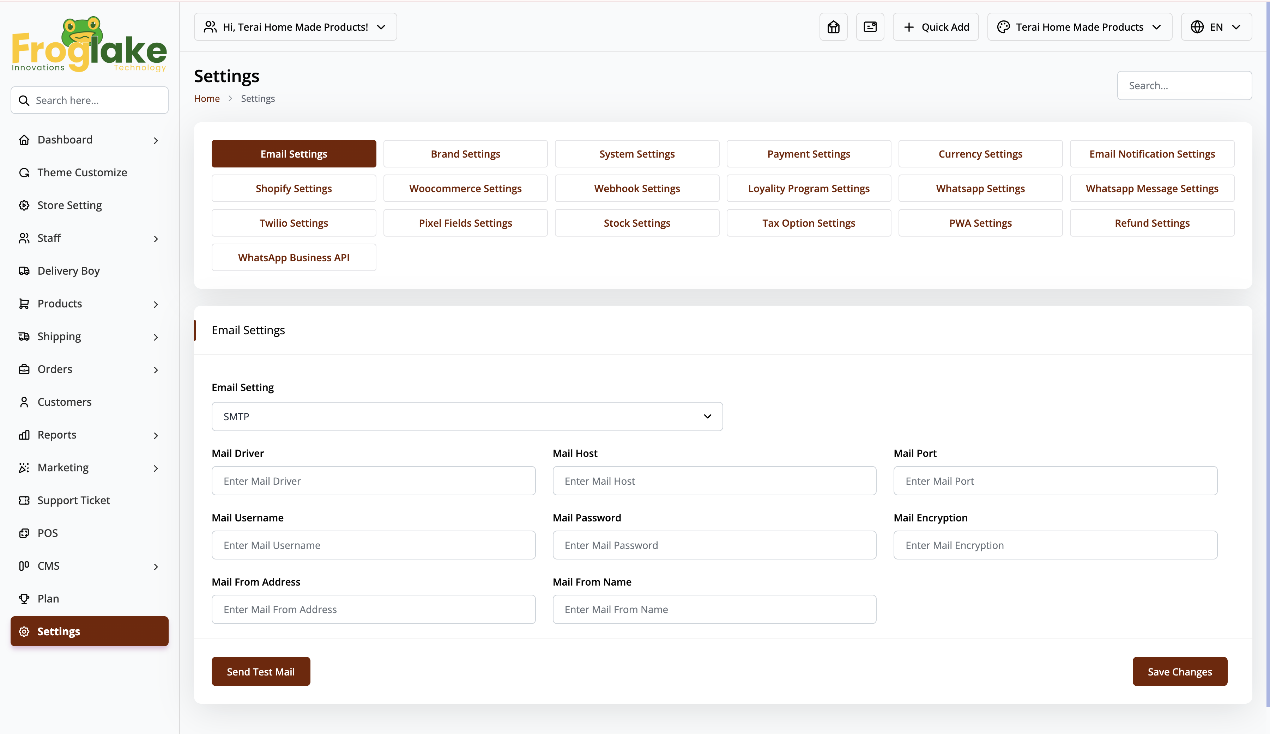This screenshot has width=1270, height=734.
Task: Click the Support Ticket icon
Action: pyautogui.click(x=24, y=500)
